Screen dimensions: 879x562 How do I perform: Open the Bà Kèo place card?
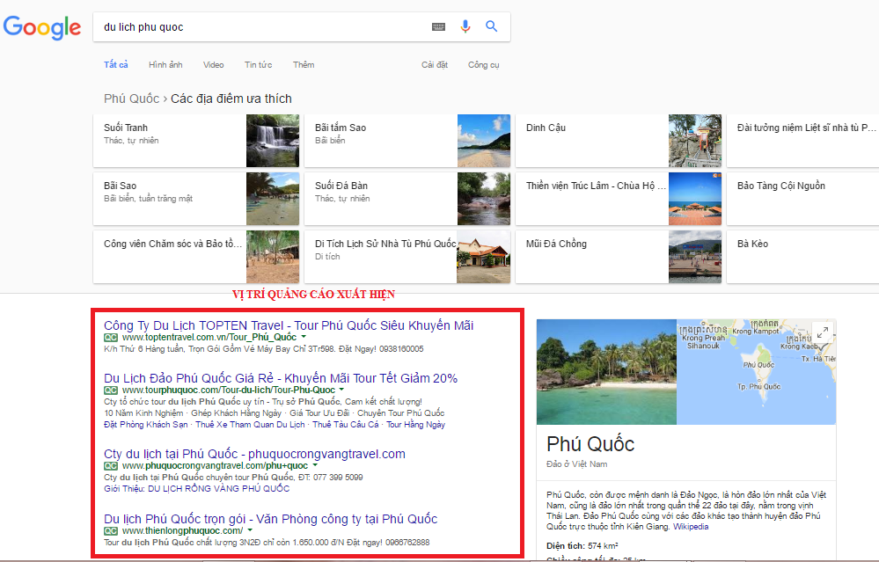coord(802,257)
